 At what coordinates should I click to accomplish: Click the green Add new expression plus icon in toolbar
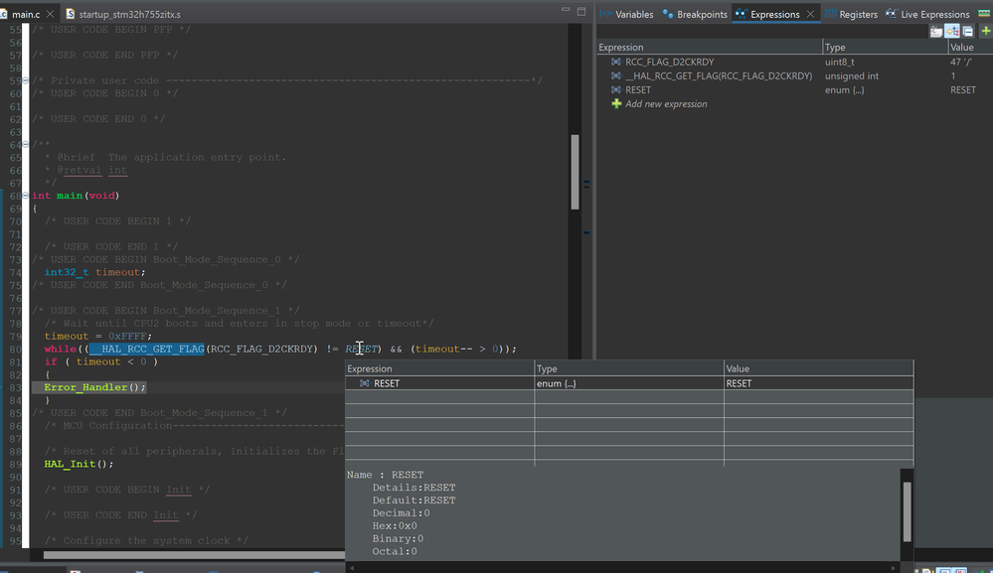click(x=985, y=32)
